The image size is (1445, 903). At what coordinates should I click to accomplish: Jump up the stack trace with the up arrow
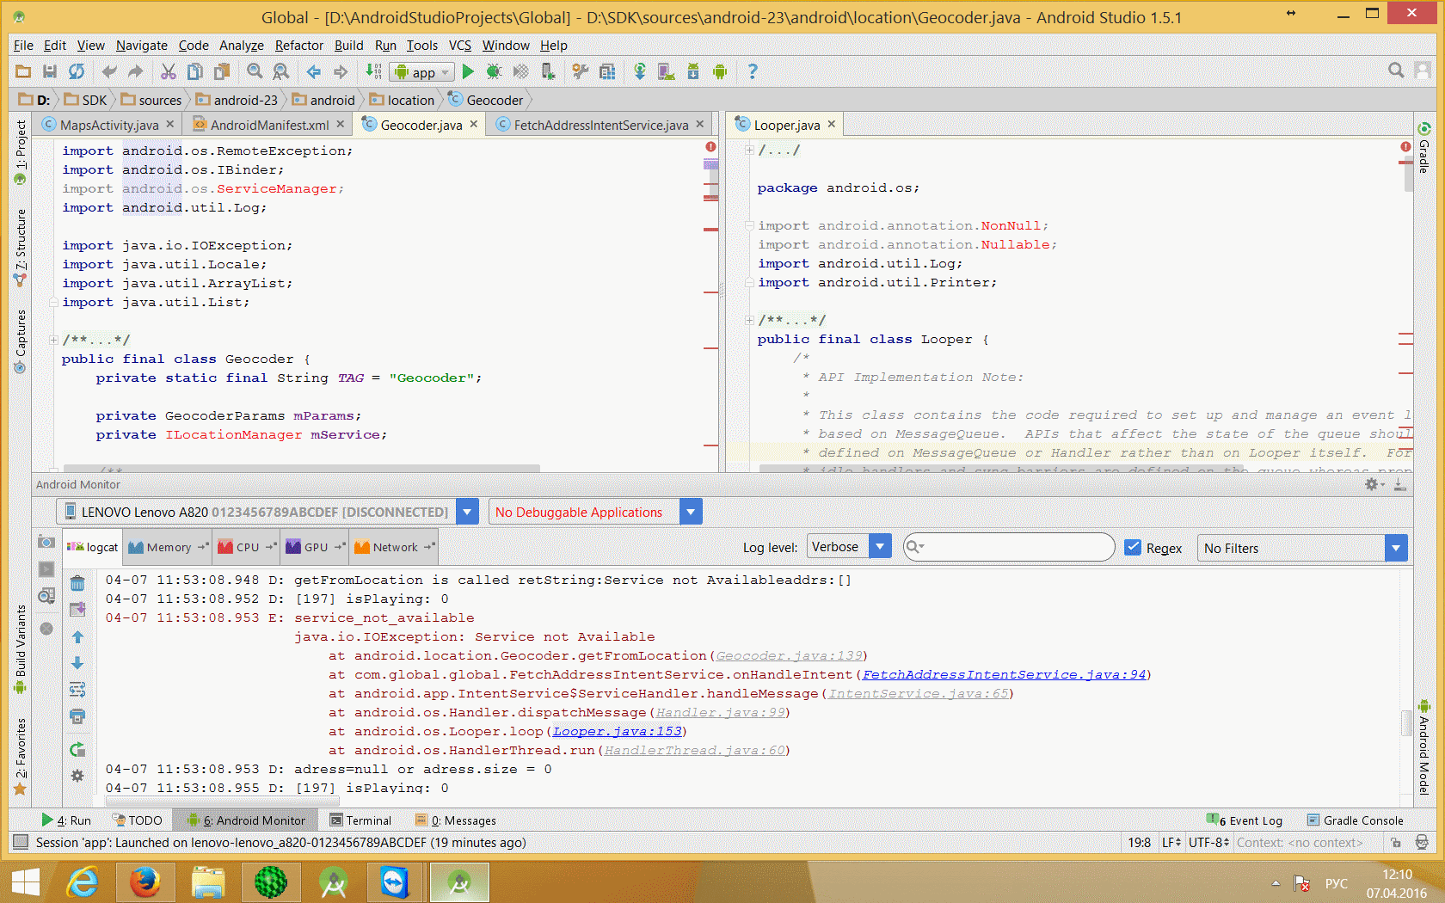click(x=77, y=637)
